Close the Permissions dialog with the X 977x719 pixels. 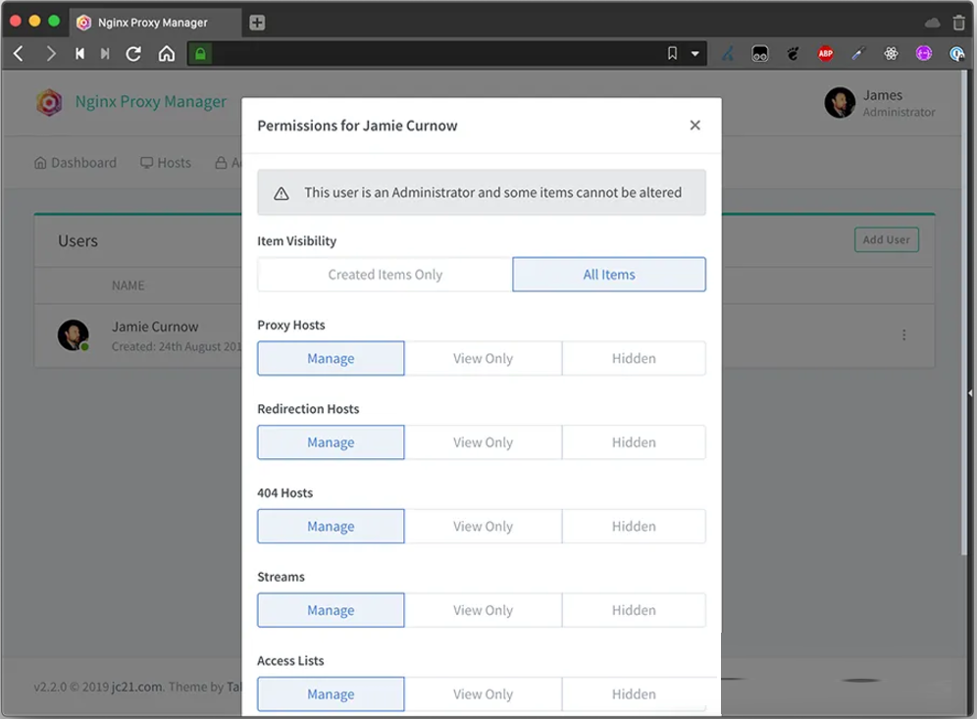694,126
